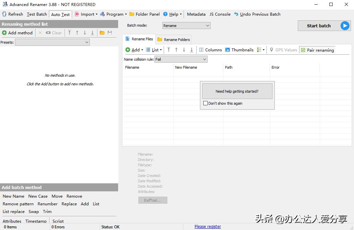Click the Start batch play icon
Viewport: 354px width, 230px height.
click(345, 26)
